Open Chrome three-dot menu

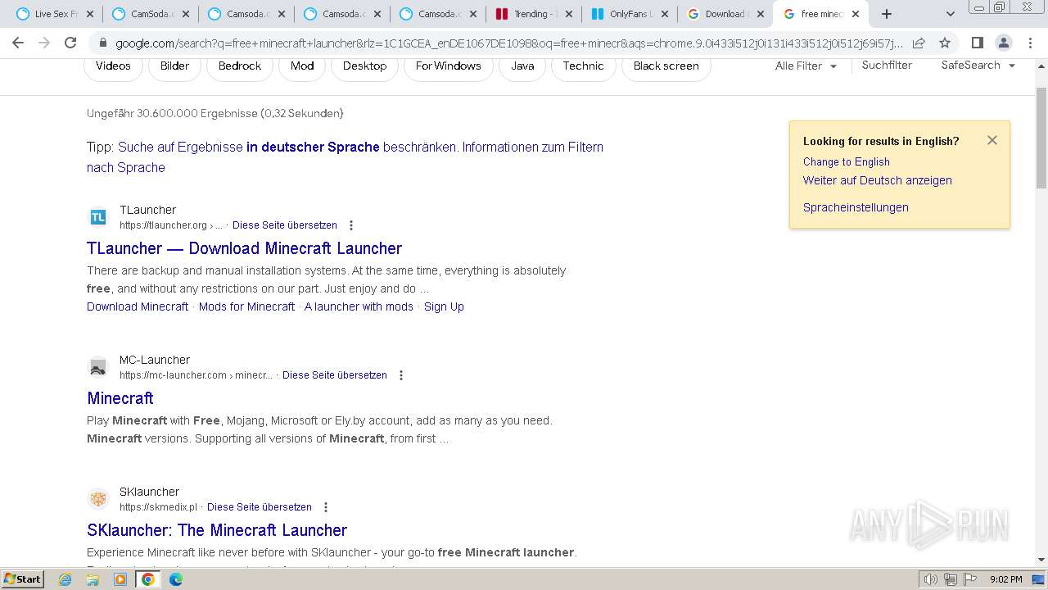click(1030, 43)
